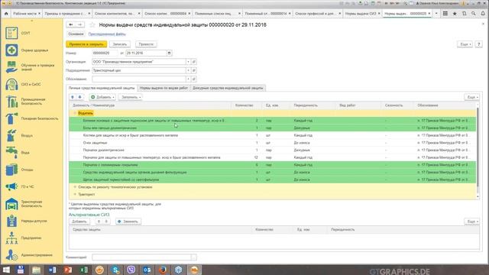Expand Организация dropdown list
This screenshot has height=275, width=489.
pyautogui.click(x=188, y=62)
